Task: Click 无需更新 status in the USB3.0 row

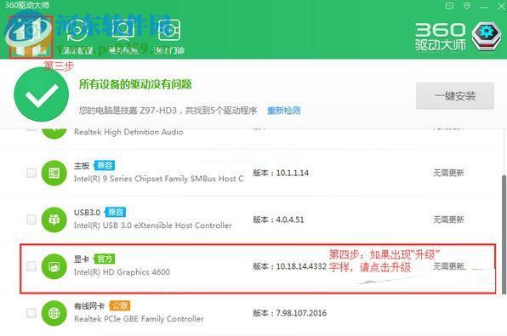Action: 448,219
